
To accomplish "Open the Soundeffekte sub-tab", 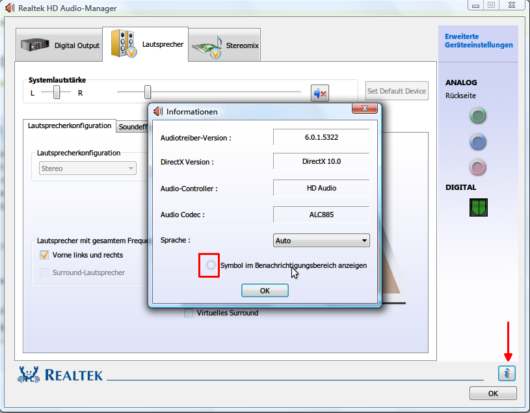I will click(x=133, y=127).
